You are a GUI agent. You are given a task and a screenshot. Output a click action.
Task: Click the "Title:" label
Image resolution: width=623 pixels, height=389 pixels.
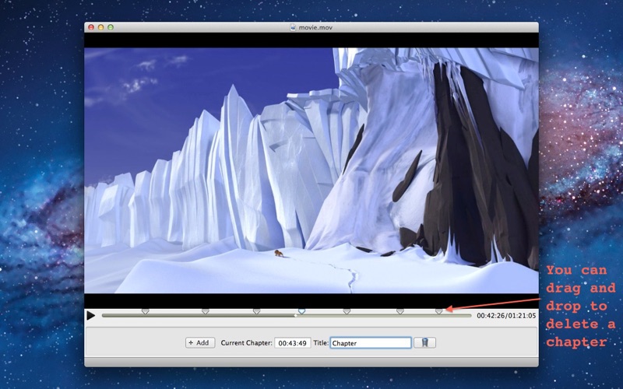tap(321, 343)
